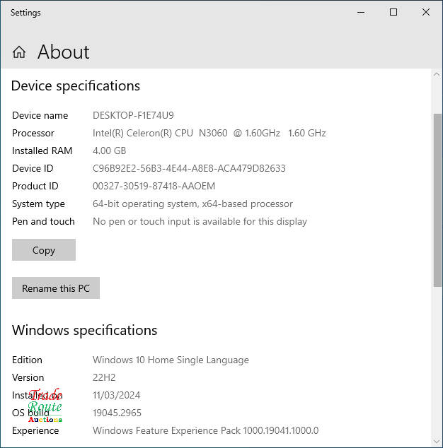Click the Settings window title text

tap(25, 13)
